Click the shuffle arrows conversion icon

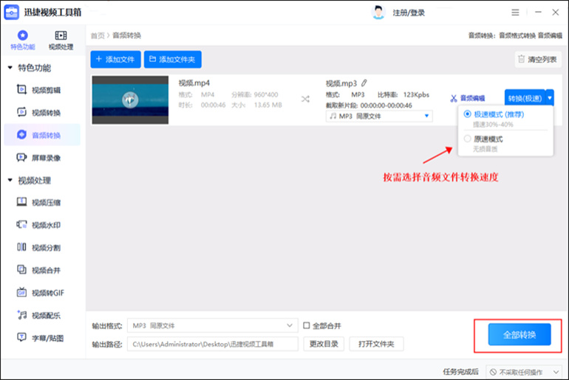pyautogui.click(x=305, y=99)
